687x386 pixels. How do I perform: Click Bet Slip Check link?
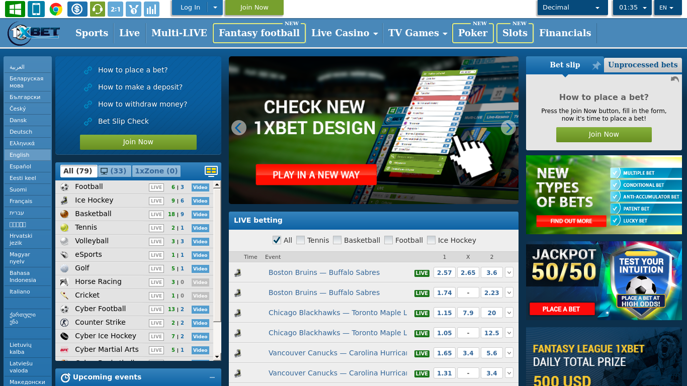click(123, 122)
